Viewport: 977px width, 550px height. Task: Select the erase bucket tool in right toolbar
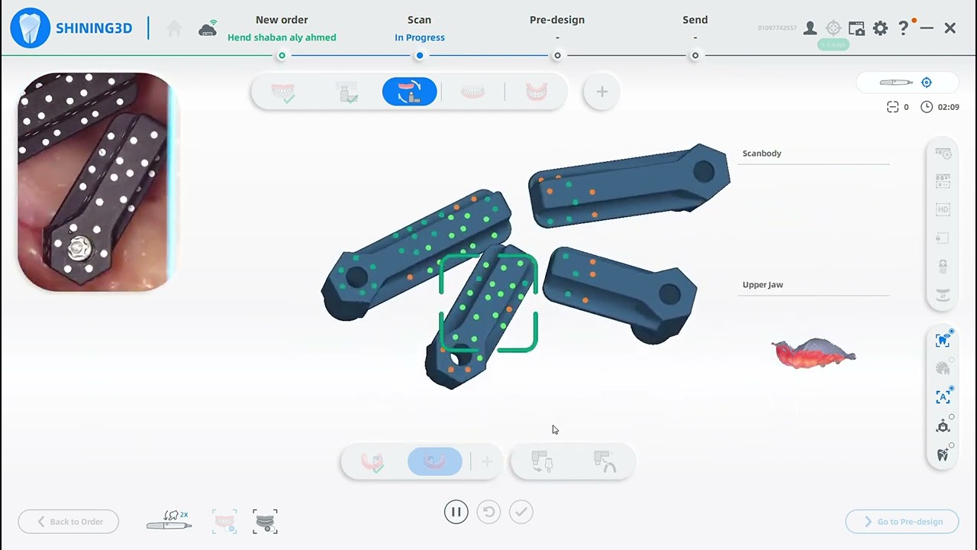[943, 266]
